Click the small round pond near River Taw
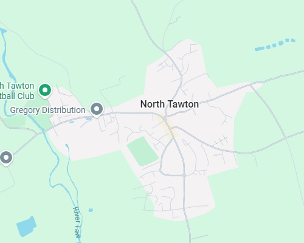304x243 pixels. point(91,210)
